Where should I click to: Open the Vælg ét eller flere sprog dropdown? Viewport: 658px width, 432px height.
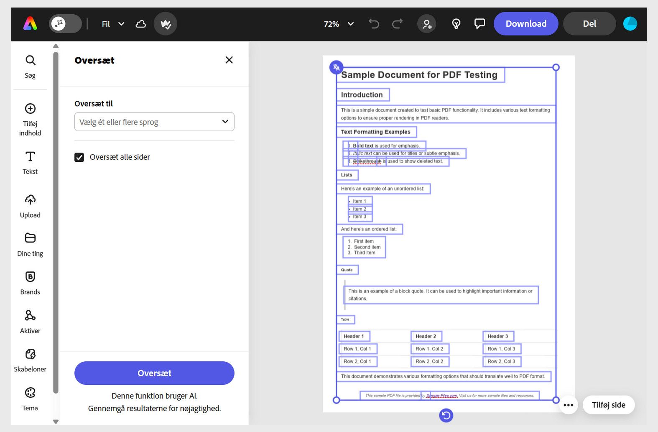click(x=154, y=122)
